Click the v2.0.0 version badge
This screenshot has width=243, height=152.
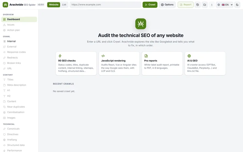click(x=41, y=5)
